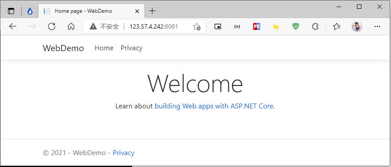Maximize the browser window
This screenshot has width=391, height=167.
click(x=359, y=7)
